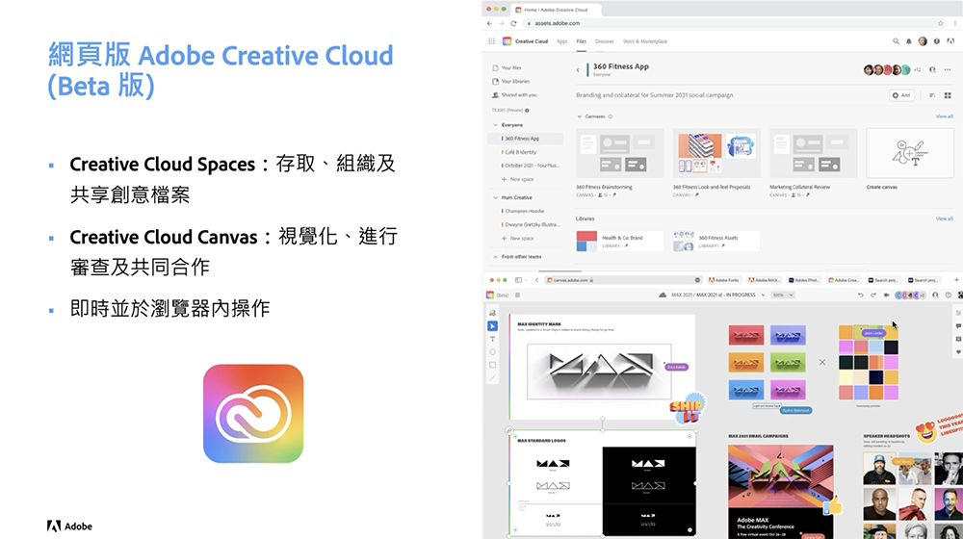Open the notifications bell icon

909,41
